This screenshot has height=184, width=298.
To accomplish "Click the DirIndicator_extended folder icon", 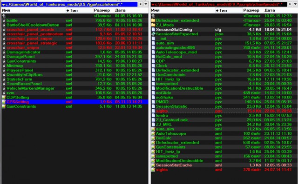I will 153,20.
